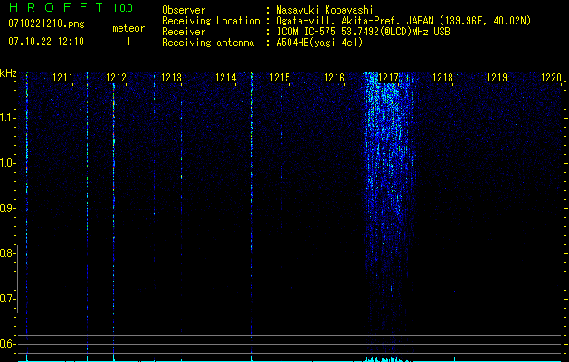569x362 pixels.
Task: Click the 1.1 frequency axis label
Action: (6, 118)
